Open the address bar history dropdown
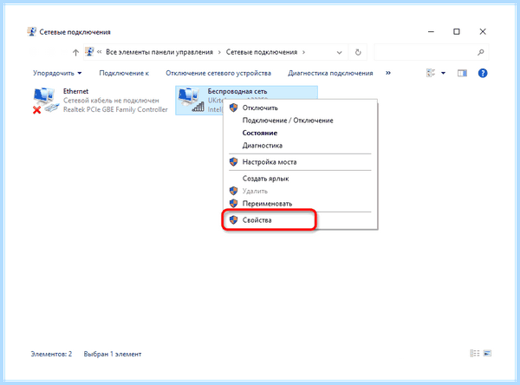Image resolution: width=520 pixels, height=385 pixels. click(x=339, y=52)
